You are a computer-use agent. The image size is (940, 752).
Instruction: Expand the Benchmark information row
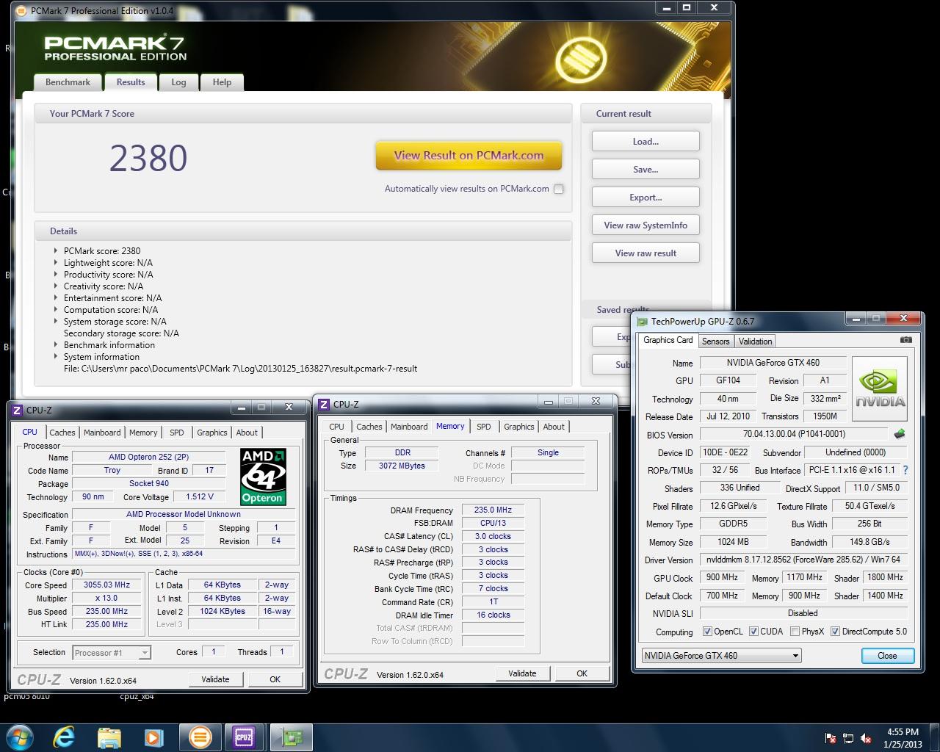click(56, 344)
